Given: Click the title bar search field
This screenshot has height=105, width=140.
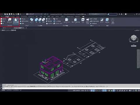Looking at the screenshot, I should click(x=97, y=14).
